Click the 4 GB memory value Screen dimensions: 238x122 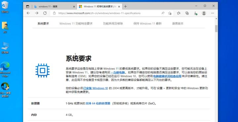pyautogui.click(x=70, y=115)
